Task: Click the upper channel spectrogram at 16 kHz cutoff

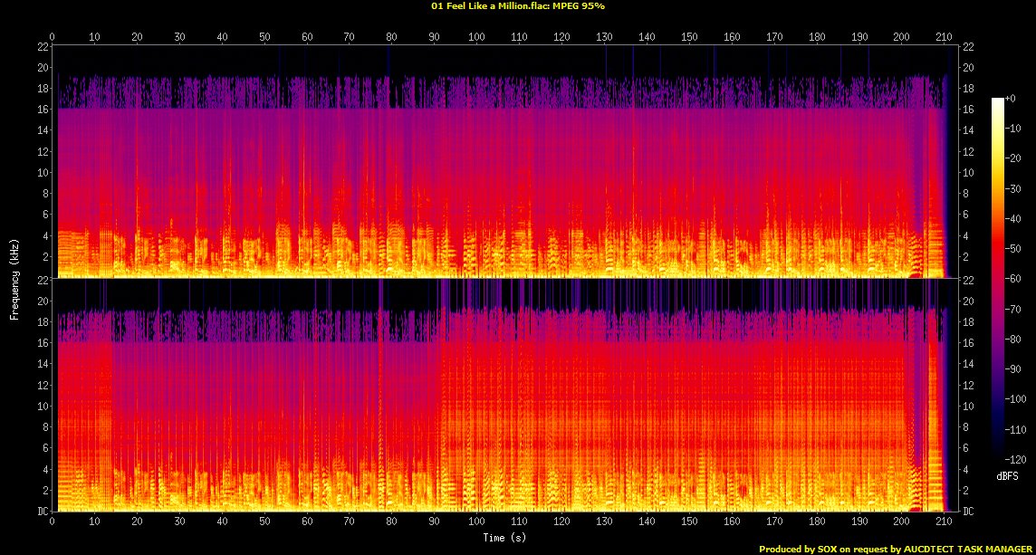Action: point(453,110)
